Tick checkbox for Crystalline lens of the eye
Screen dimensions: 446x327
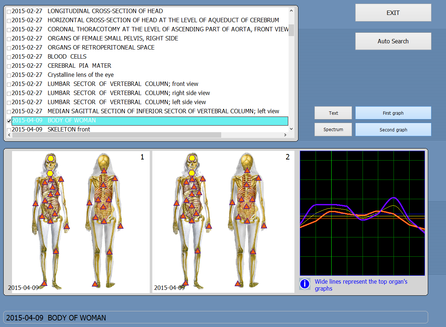9,75
